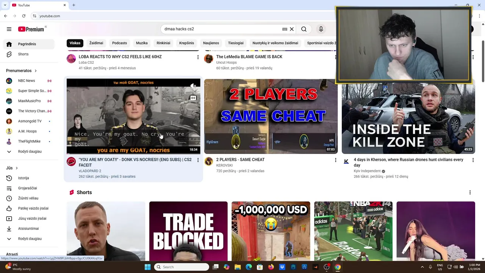This screenshot has height=273, width=485.
Task: Open File Explorer from the taskbar
Action: (238, 267)
